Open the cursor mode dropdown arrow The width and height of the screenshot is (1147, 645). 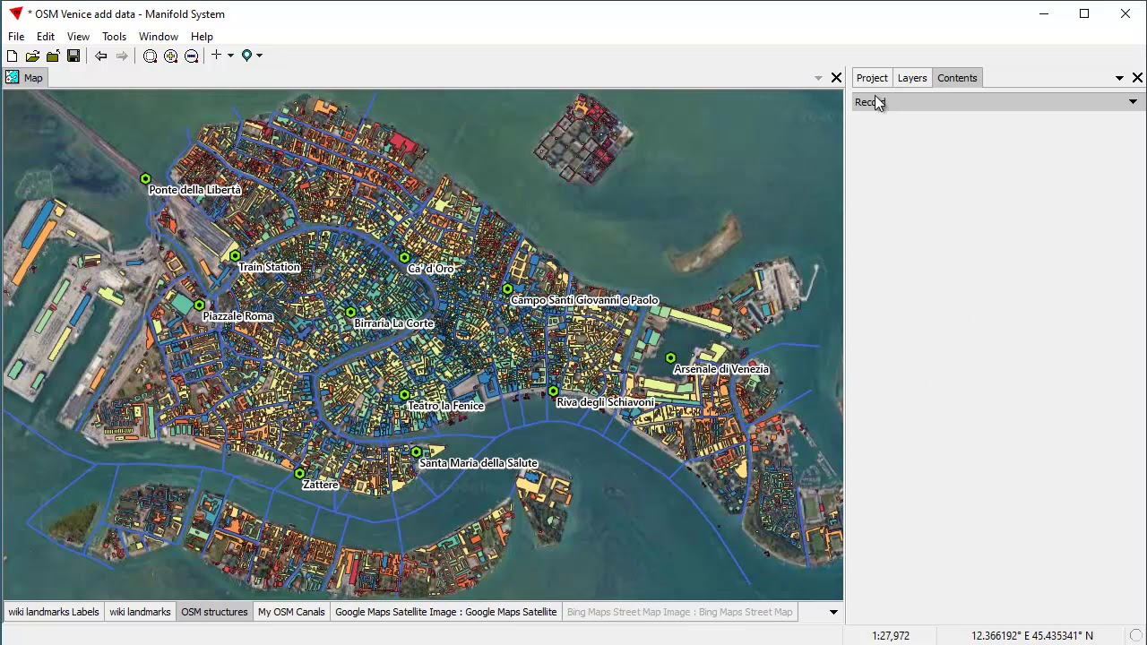(230, 56)
